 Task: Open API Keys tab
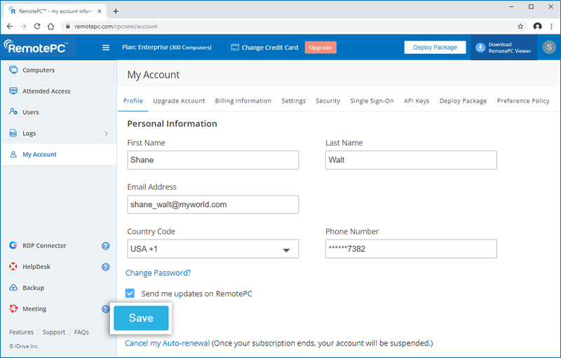(x=417, y=101)
